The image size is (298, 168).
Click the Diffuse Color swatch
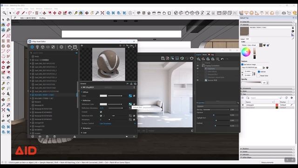click(103, 96)
